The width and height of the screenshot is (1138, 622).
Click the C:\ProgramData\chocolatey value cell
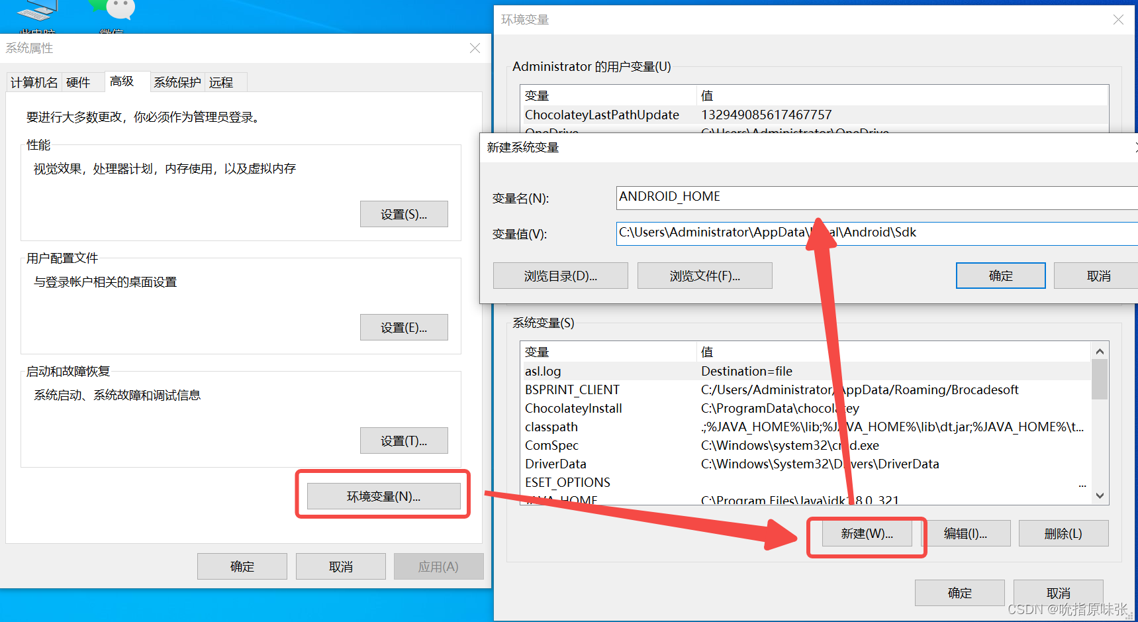point(780,408)
